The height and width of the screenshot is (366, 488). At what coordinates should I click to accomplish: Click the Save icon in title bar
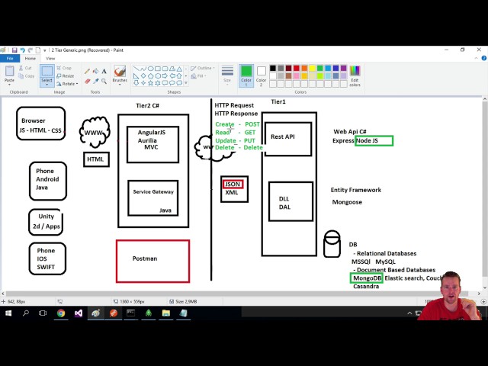pos(14,50)
